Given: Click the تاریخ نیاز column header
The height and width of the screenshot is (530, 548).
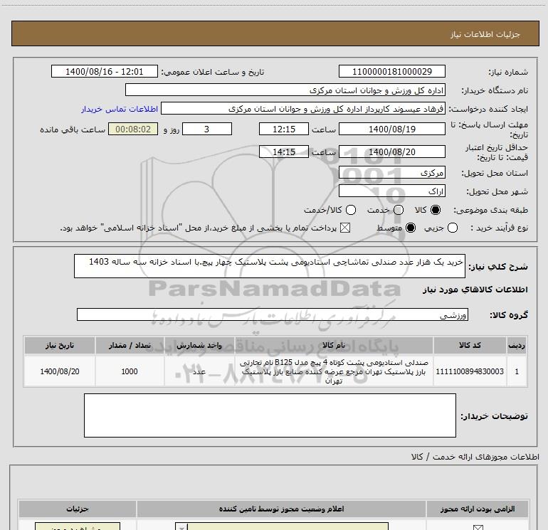Looking at the screenshot, I should (x=59, y=345).
